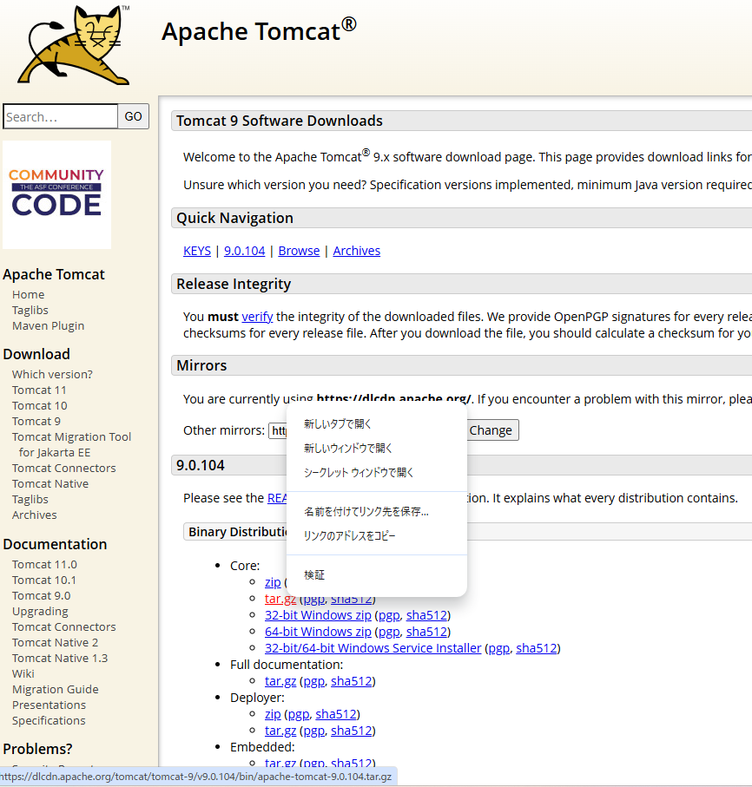Open the Archives link under Quick Navigation
The image size is (752, 787).
pos(356,250)
